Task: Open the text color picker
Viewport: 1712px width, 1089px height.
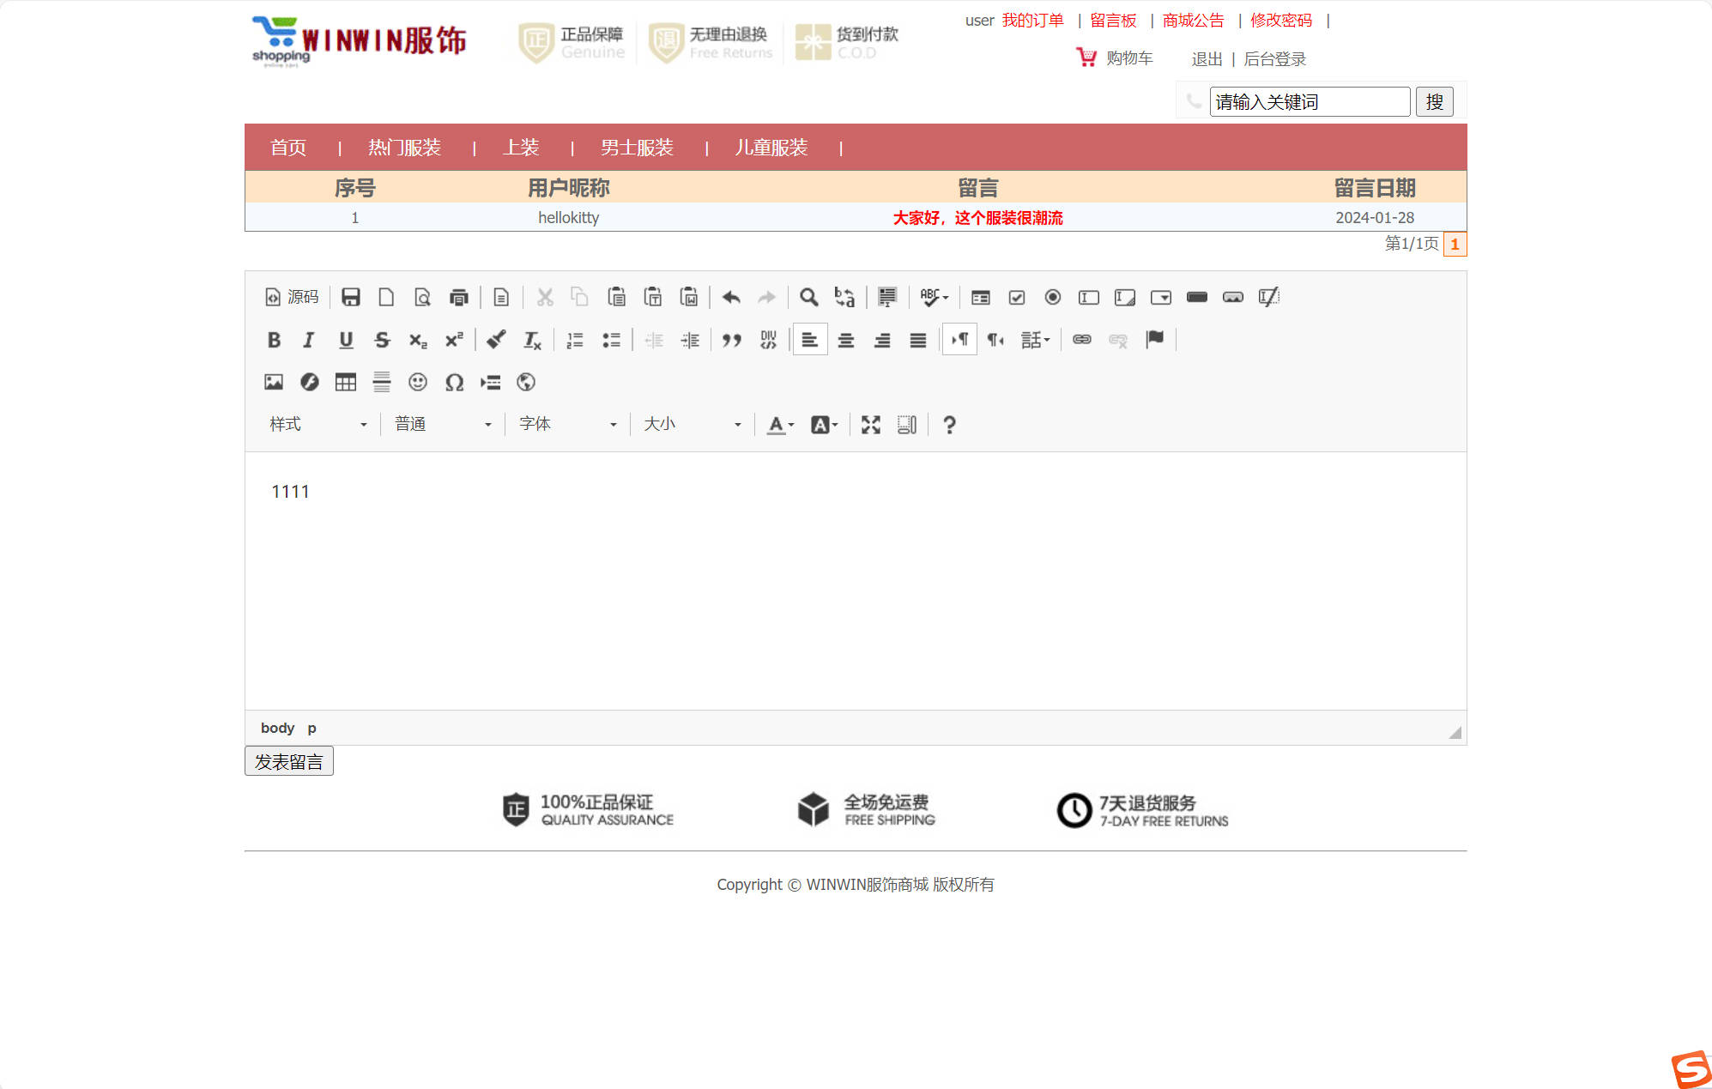Action: pos(777,424)
